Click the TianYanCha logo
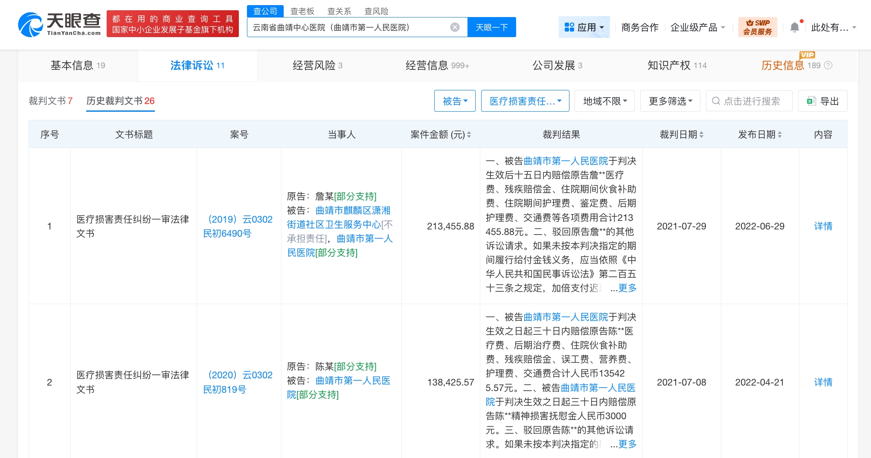The width and height of the screenshot is (871, 458). pyautogui.click(x=59, y=24)
